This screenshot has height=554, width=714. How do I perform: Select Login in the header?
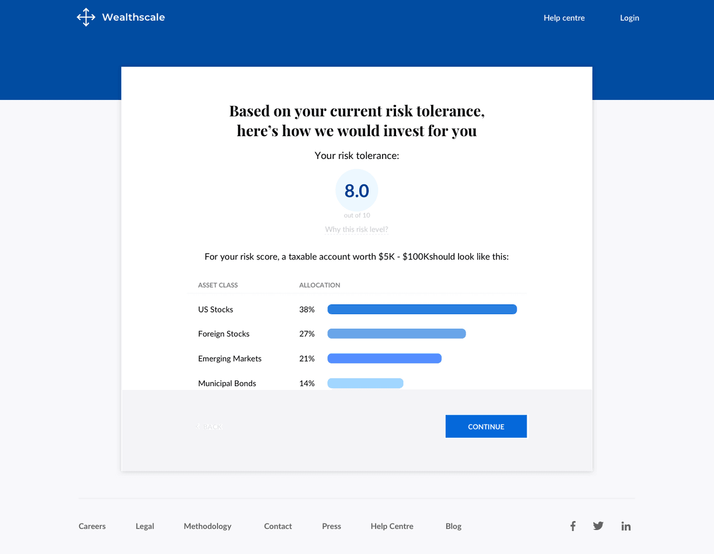[629, 17]
